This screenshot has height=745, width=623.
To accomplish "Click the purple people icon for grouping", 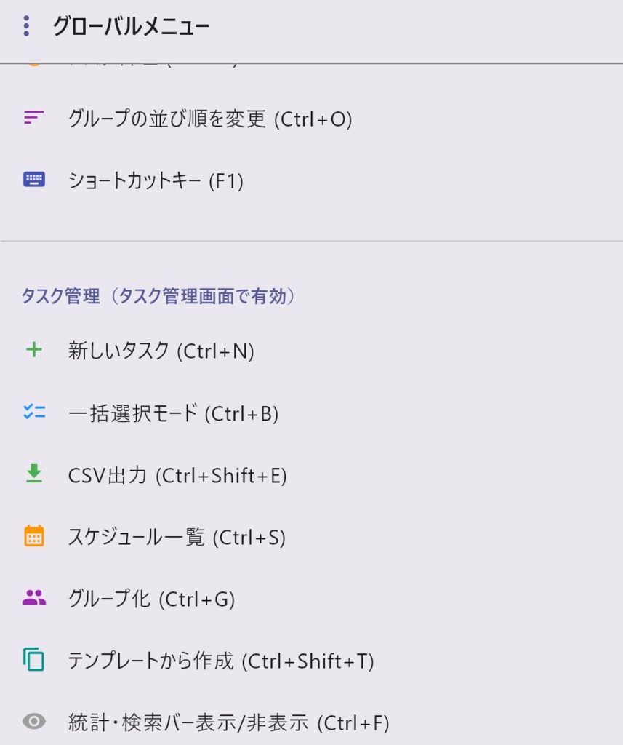I will tap(33, 599).
